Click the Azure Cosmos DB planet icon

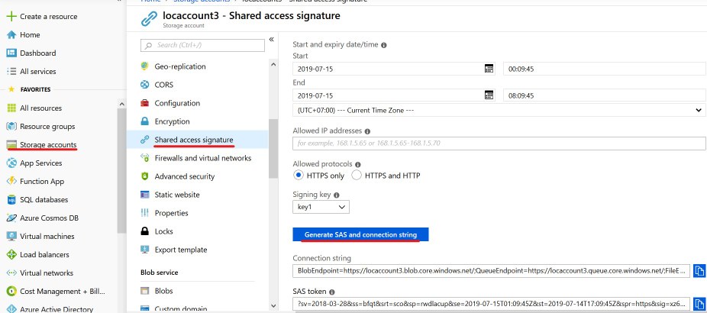11,218
